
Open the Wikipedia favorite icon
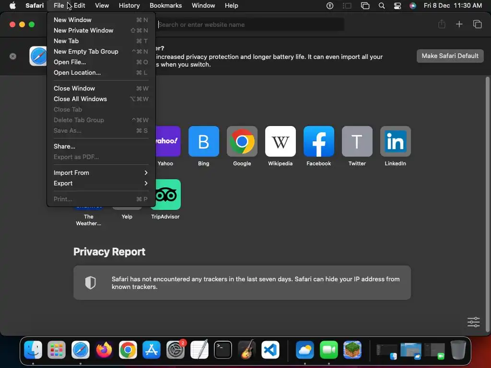280,141
